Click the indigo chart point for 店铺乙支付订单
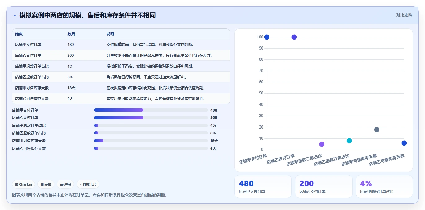This screenshot has height=210, width=425. click(x=294, y=37)
